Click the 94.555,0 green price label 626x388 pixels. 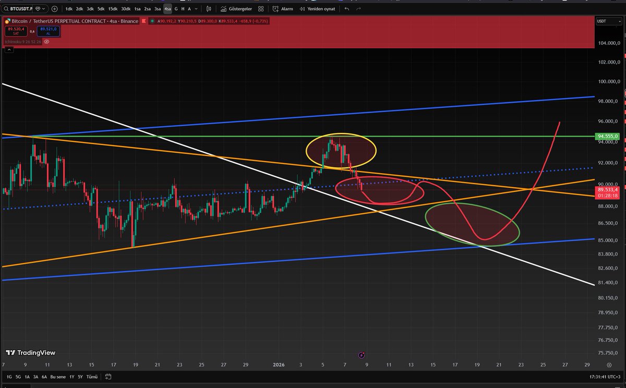click(608, 136)
